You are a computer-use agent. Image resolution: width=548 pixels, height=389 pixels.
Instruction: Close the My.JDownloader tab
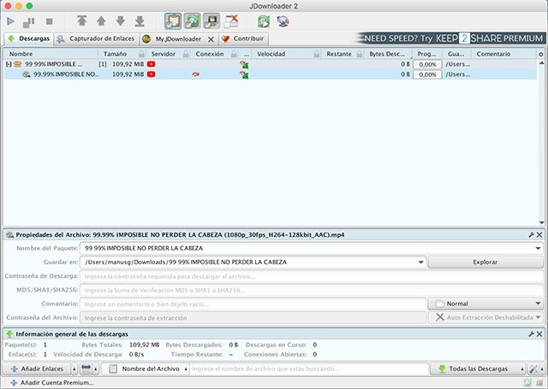point(211,39)
